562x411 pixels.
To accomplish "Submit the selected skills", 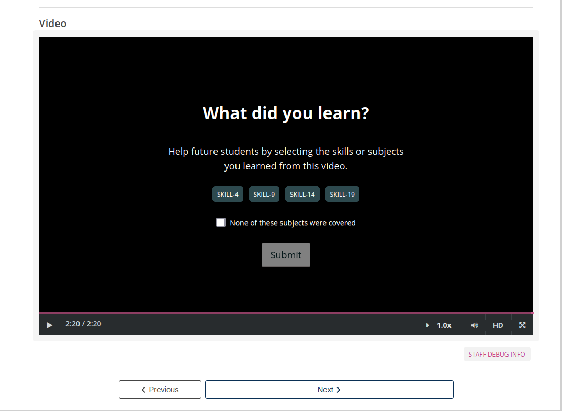I will pos(286,255).
